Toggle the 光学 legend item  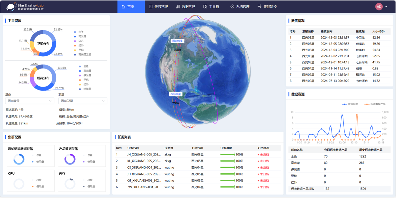79,32
